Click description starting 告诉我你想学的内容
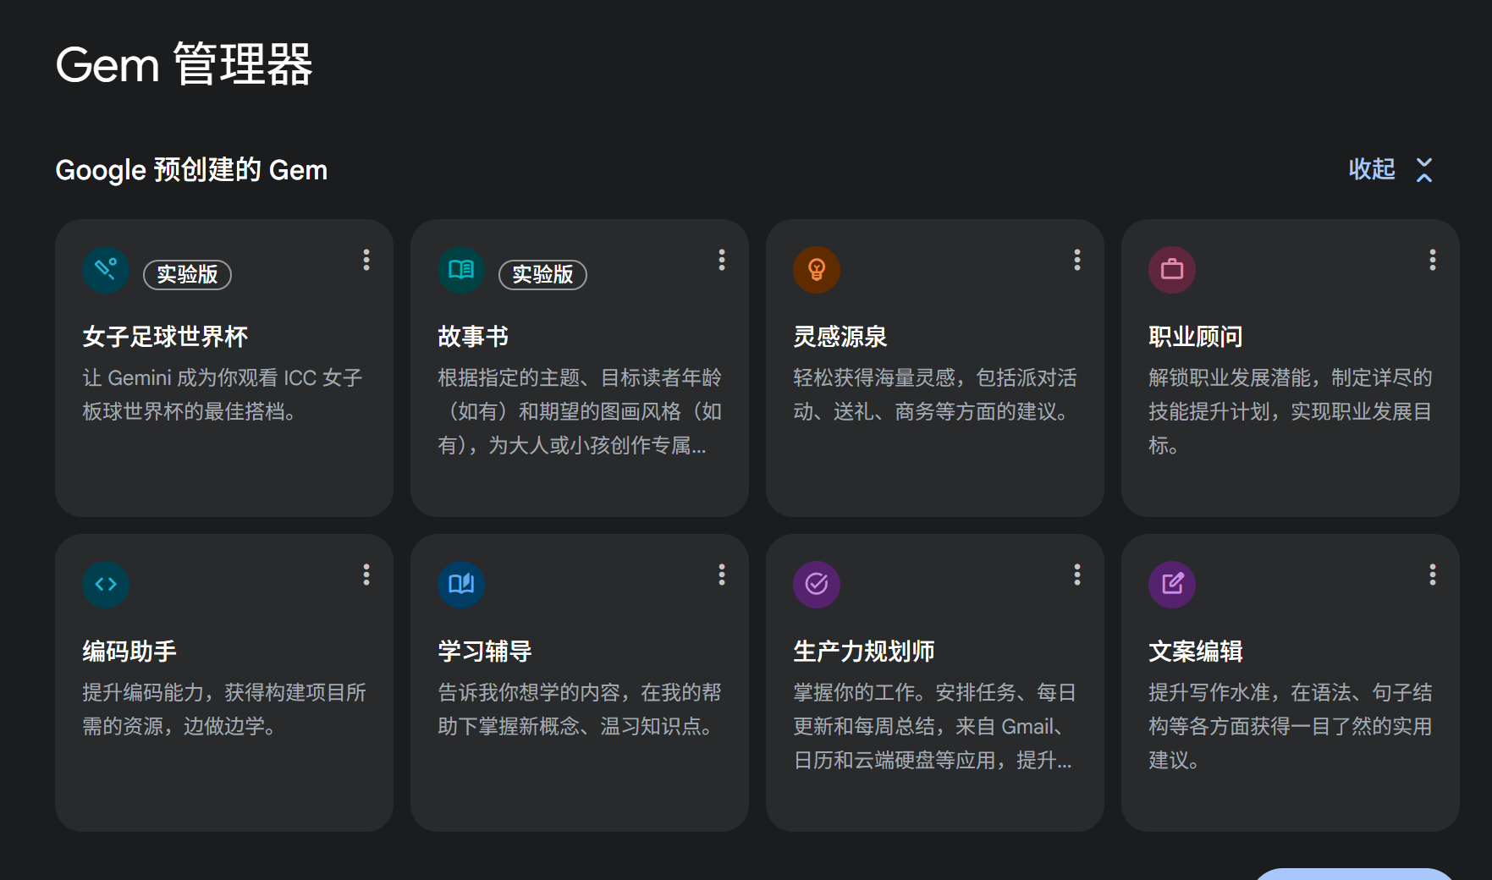This screenshot has width=1492, height=880. click(580, 709)
